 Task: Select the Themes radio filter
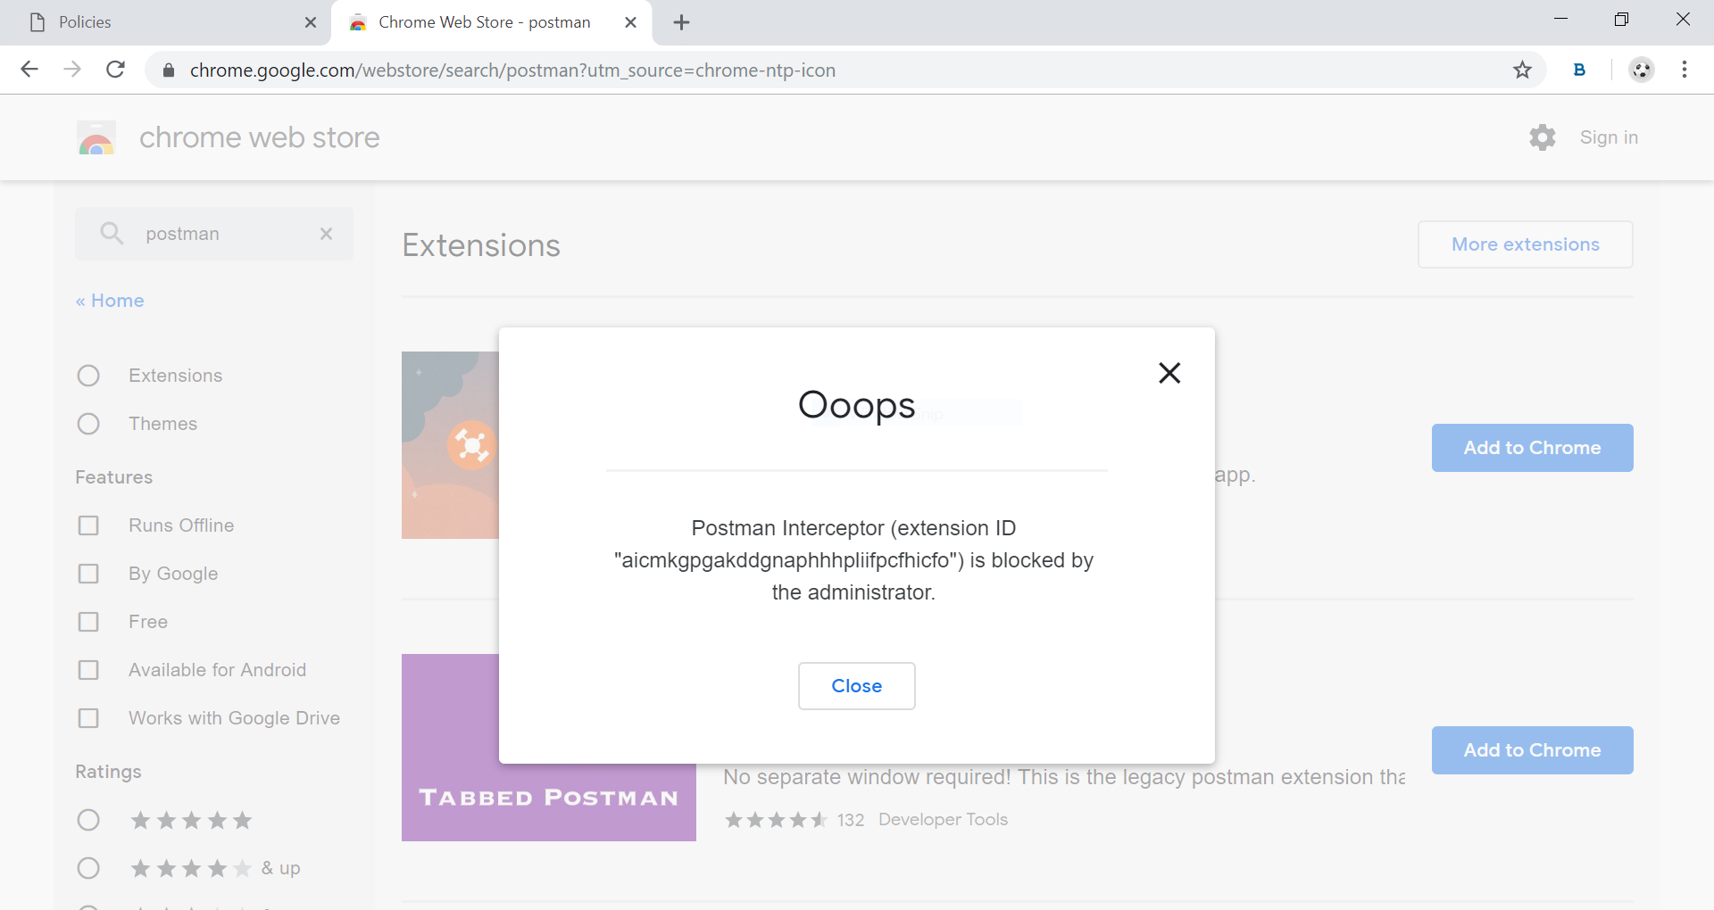(x=88, y=424)
